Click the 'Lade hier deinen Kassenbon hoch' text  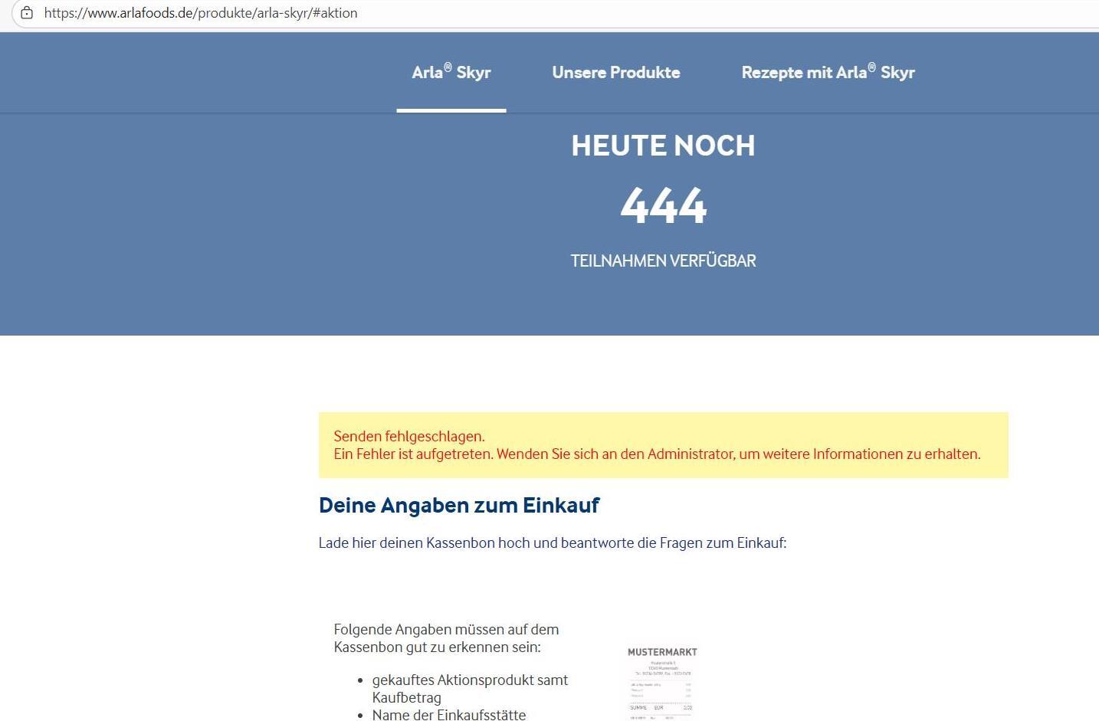tap(552, 543)
